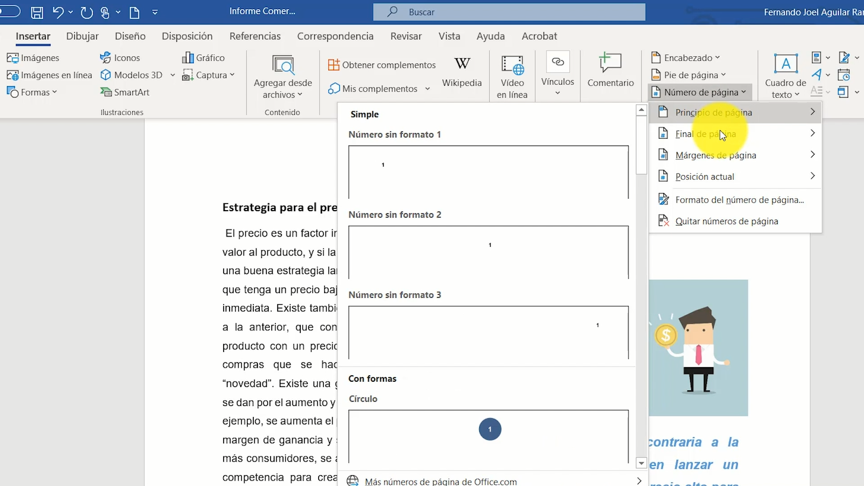Open the Acrobat tab

tap(539, 36)
